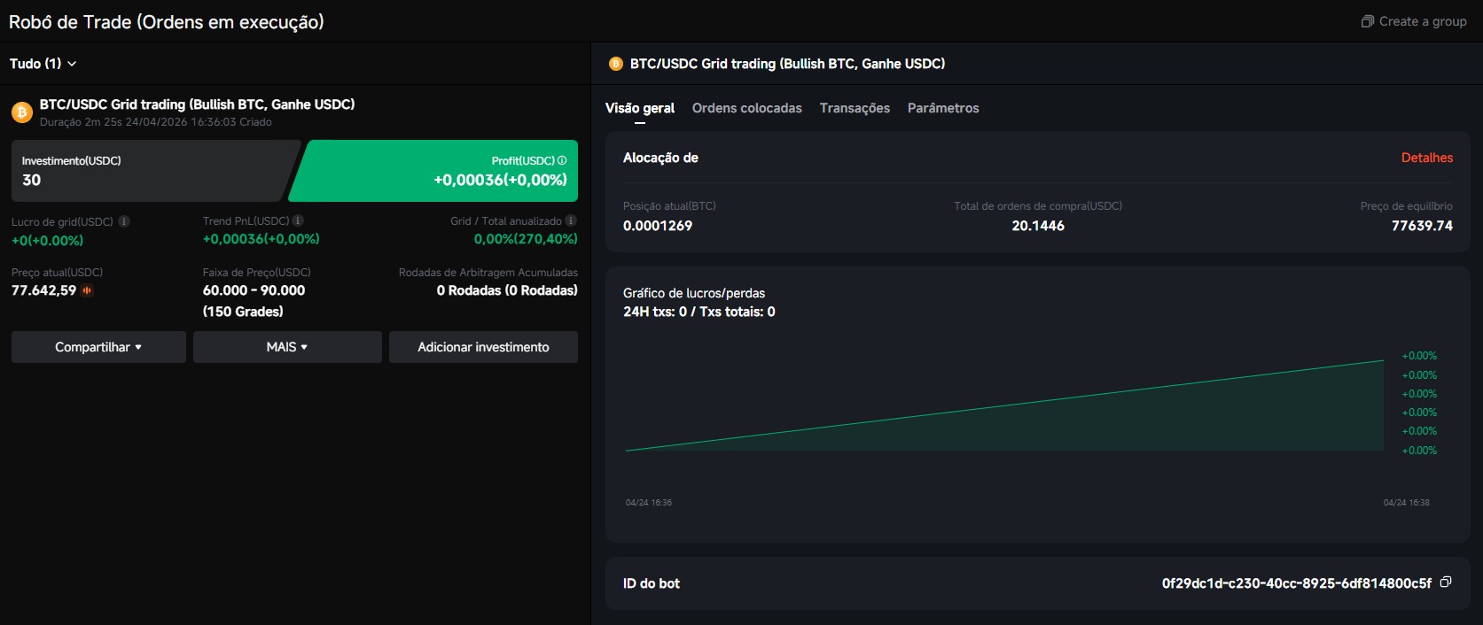Screen dimensions: 1483x625
Task: Click the price chart icon beside 77.642,59
Action: [87, 290]
